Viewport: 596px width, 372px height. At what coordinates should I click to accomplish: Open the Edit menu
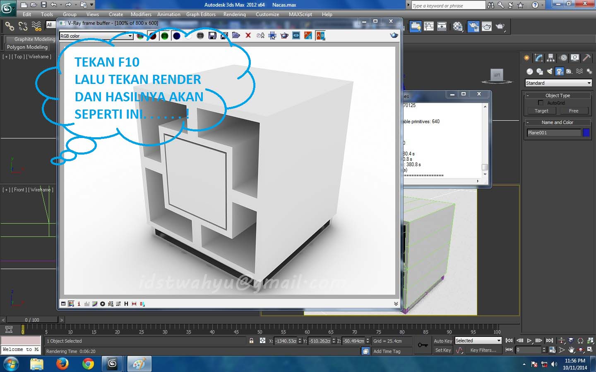[x=27, y=14]
